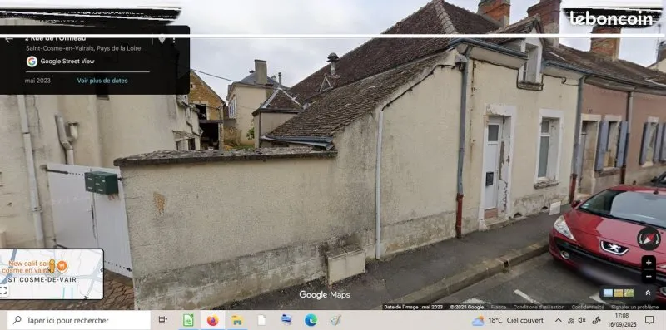Viewport: 666px width, 330px height.
Task: Click the minimap in bottom-left corner
Action: point(52,274)
